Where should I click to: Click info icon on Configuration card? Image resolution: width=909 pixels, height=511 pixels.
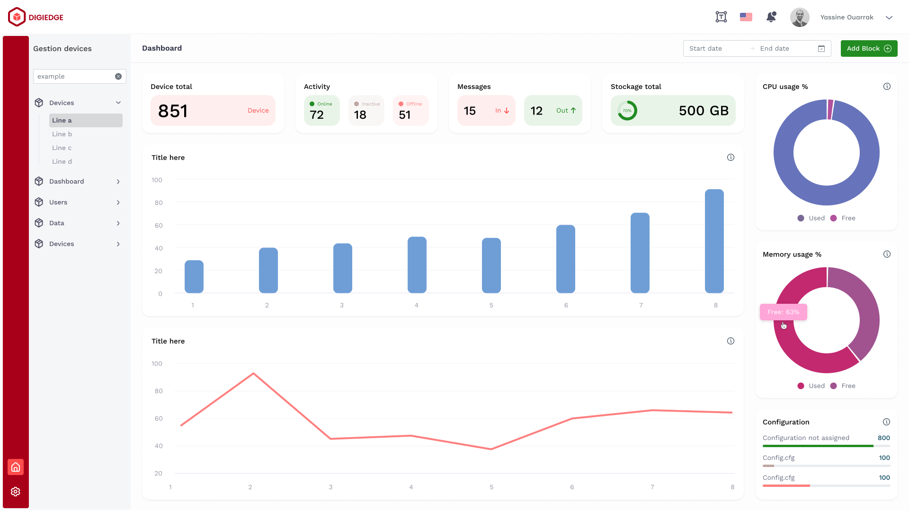886,422
